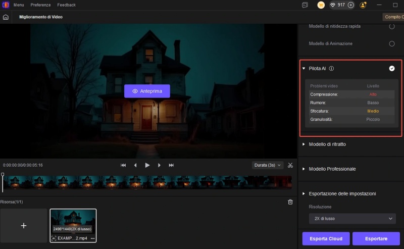
Task: Click the AI badge on EXAMP...2.mp4
Action: click(x=54, y=238)
